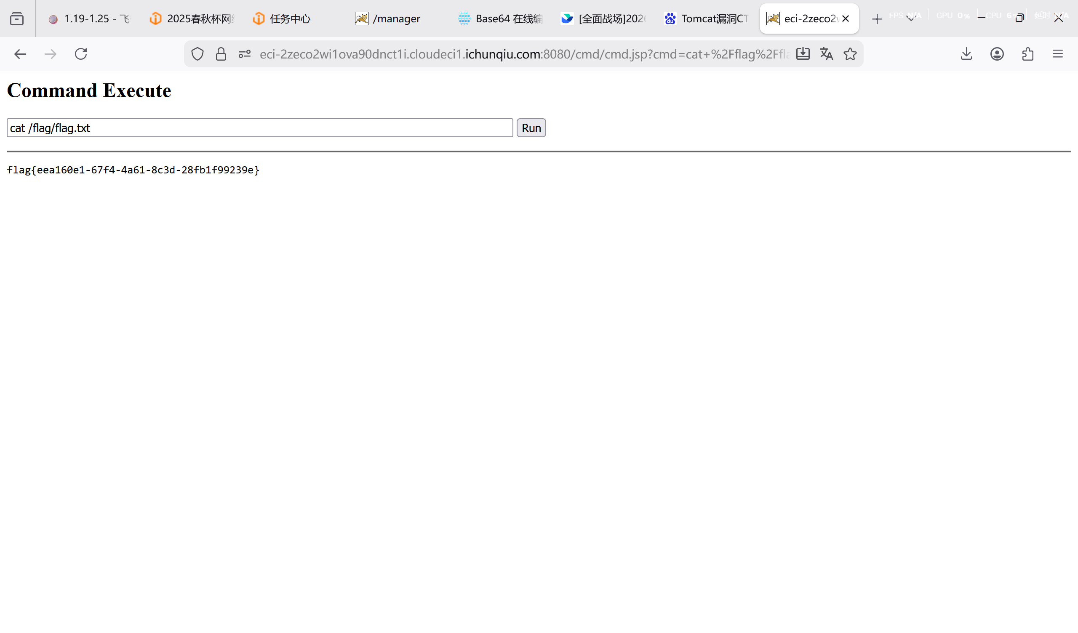Bookmark this page with star icon

850,54
